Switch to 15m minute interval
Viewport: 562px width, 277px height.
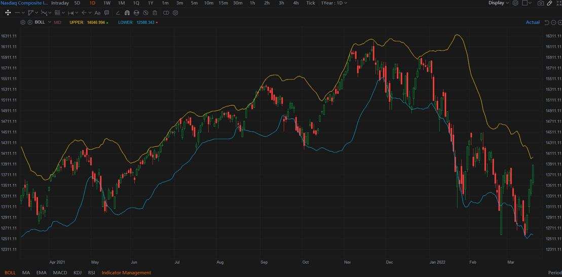[223, 3]
